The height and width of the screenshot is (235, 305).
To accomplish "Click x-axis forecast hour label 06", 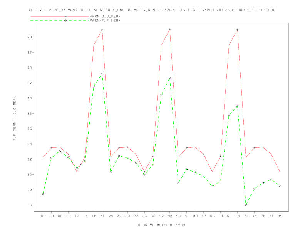I will pos(60,216).
